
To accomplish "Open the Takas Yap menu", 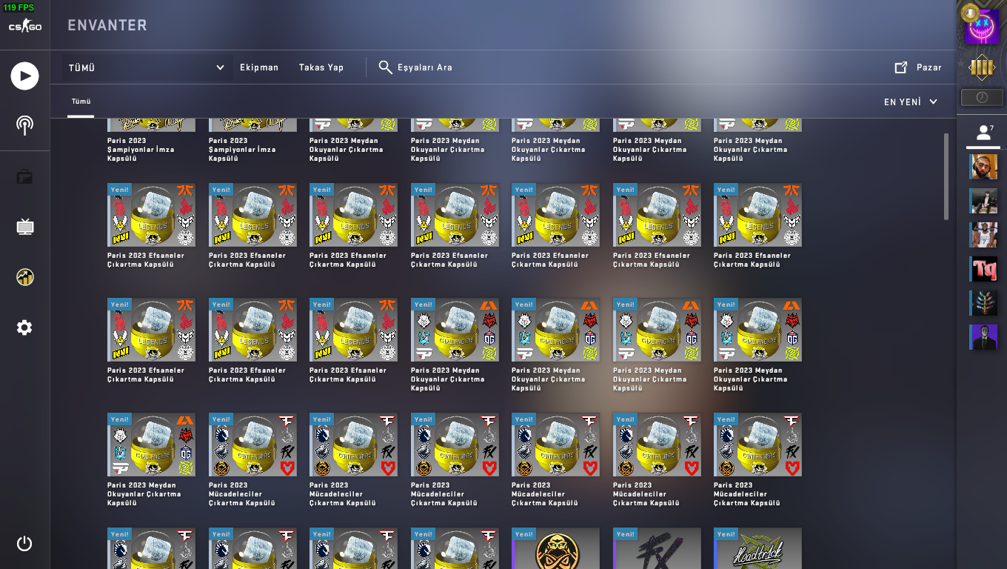I will coord(321,67).
